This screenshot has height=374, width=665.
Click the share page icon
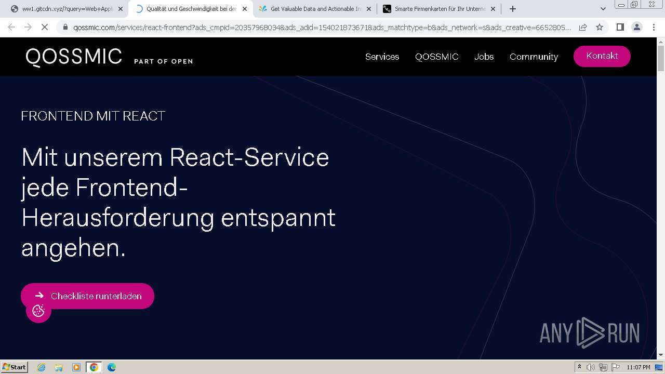[583, 27]
